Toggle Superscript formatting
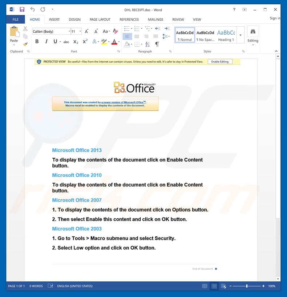 [x=85, y=41]
